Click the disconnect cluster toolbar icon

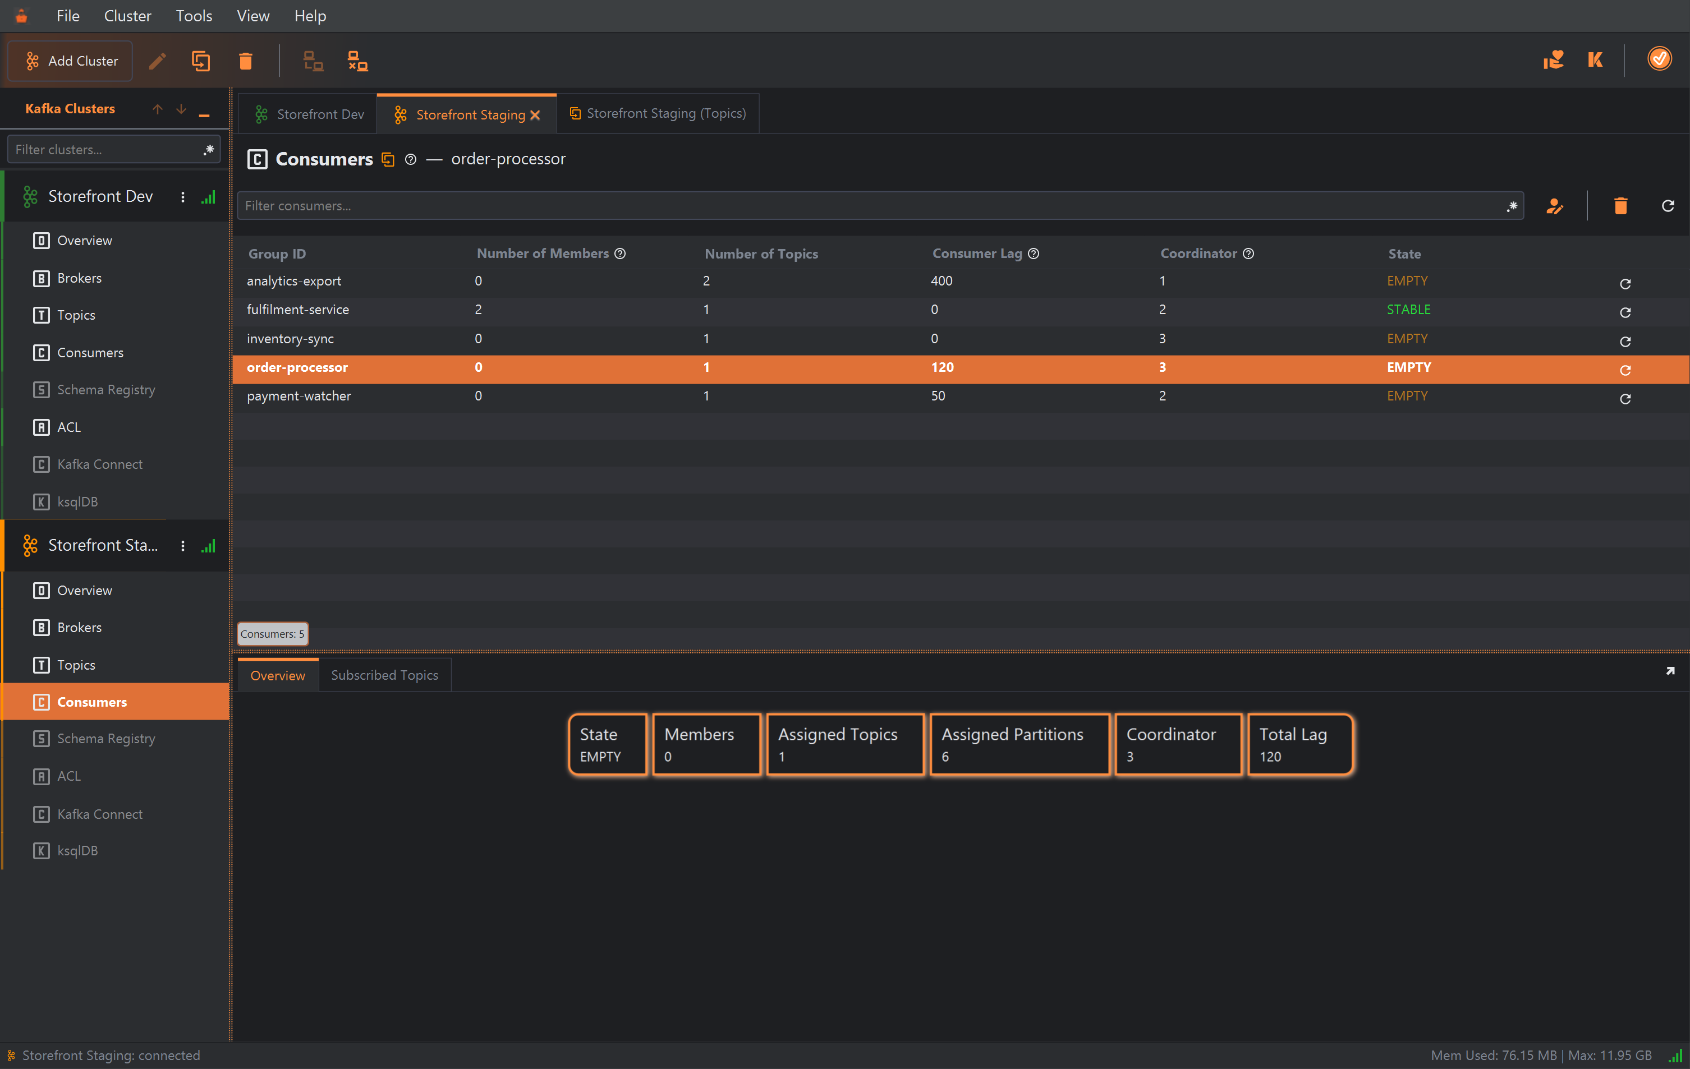click(x=358, y=61)
